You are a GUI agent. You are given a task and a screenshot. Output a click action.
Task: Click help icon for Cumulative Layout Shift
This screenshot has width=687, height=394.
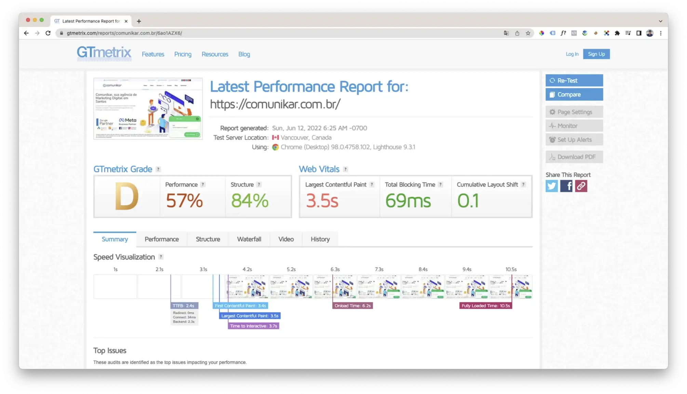pos(523,185)
